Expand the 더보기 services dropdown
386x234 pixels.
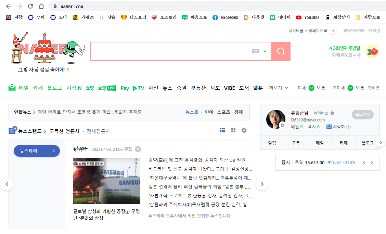pos(279,88)
